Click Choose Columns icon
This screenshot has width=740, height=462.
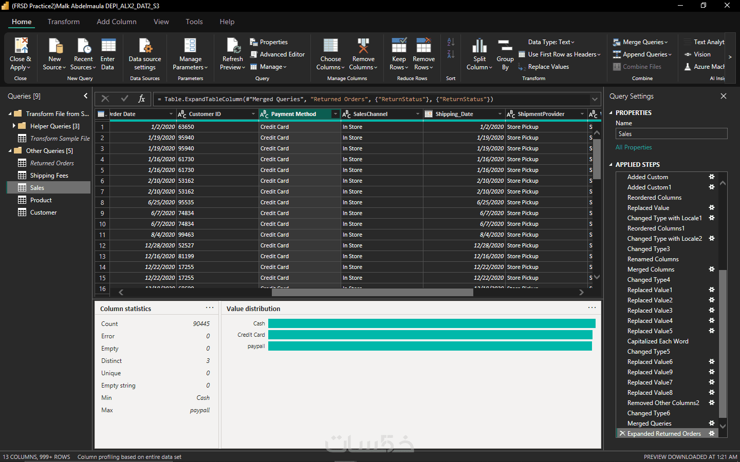tap(330, 46)
